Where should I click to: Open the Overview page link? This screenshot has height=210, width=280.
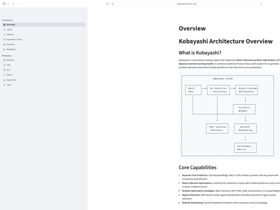click(44, 25)
